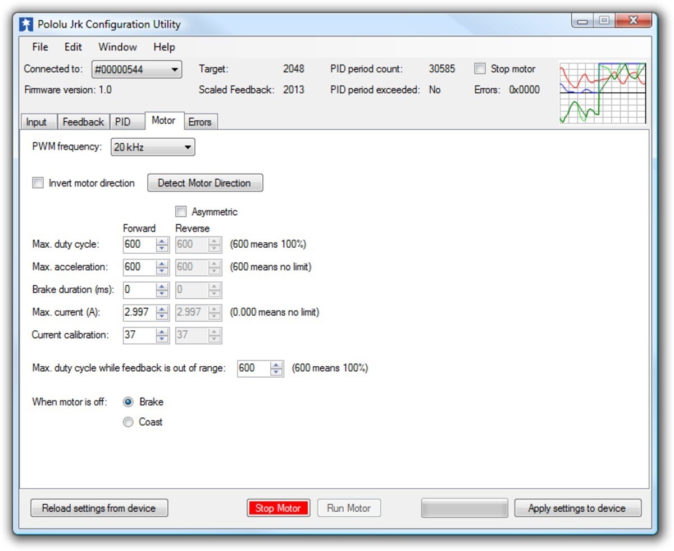Expand the Connected to device dropdown

click(x=136, y=70)
